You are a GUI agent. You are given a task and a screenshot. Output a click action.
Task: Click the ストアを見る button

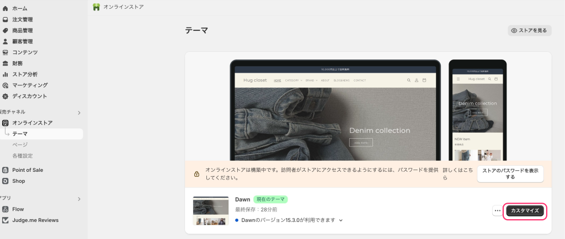529,31
